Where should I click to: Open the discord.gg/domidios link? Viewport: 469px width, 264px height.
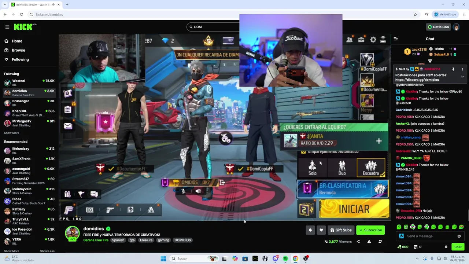pos(417,80)
